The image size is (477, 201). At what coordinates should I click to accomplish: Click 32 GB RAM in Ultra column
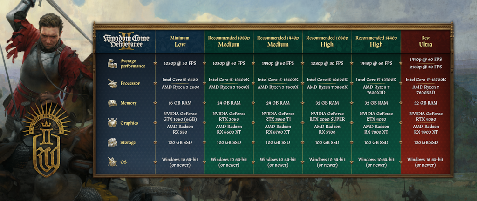pyautogui.click(x=425, y=103)
